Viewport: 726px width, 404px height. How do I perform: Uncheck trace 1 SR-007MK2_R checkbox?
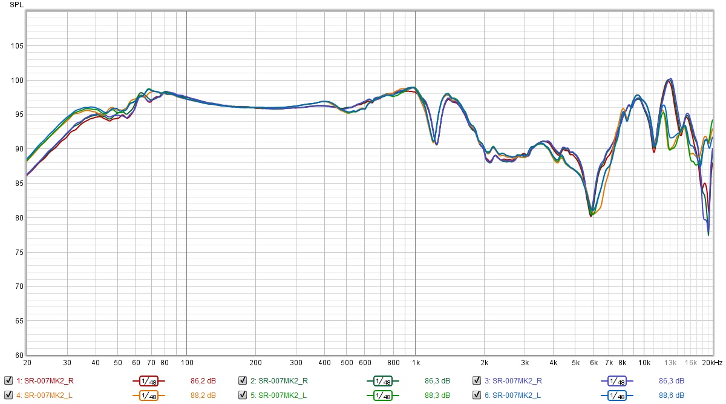pos(8,381)
